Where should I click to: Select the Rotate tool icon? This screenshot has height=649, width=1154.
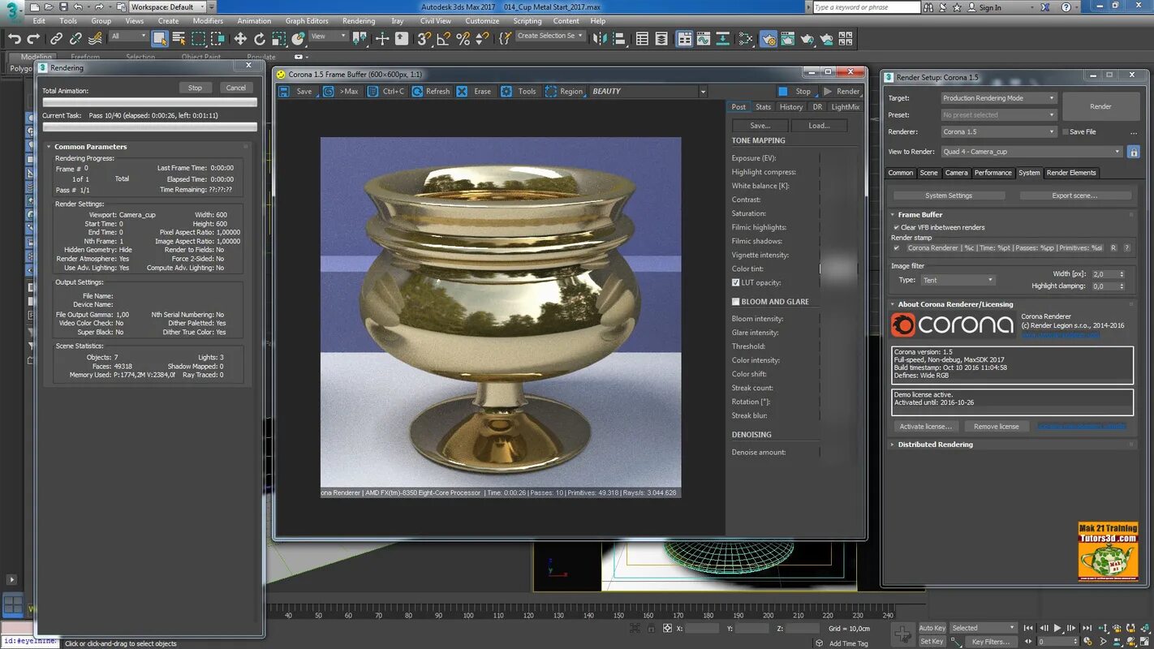(x=260, y=38)
